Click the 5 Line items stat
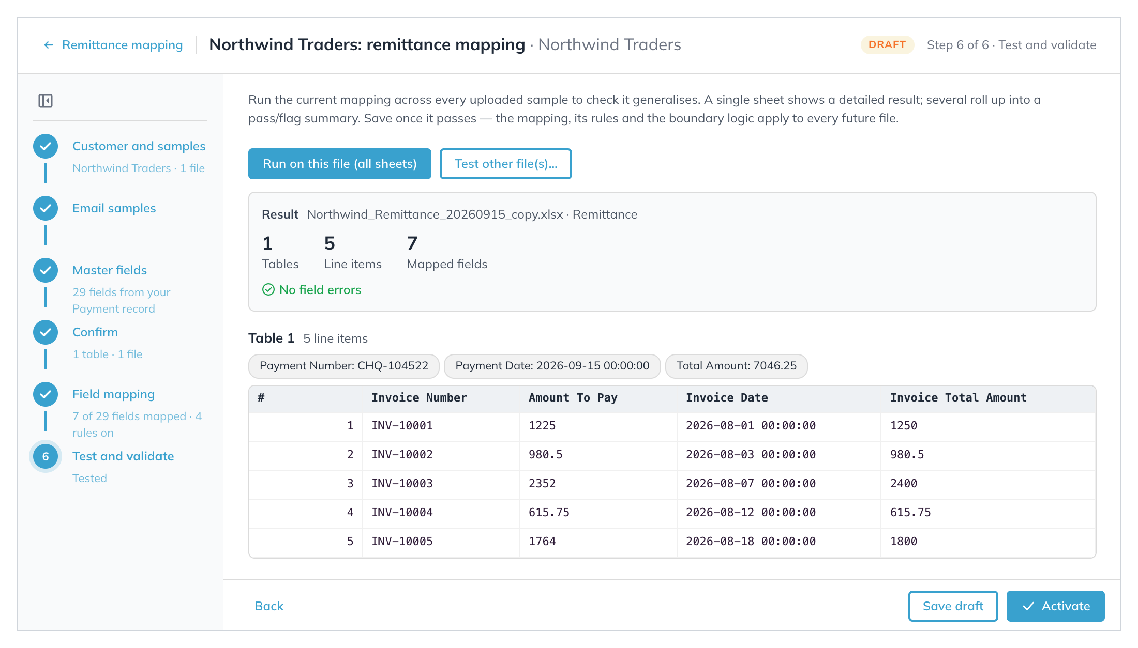Image resolution: width=1138 pixels, height=648 pixels. (x=353, y=253)
